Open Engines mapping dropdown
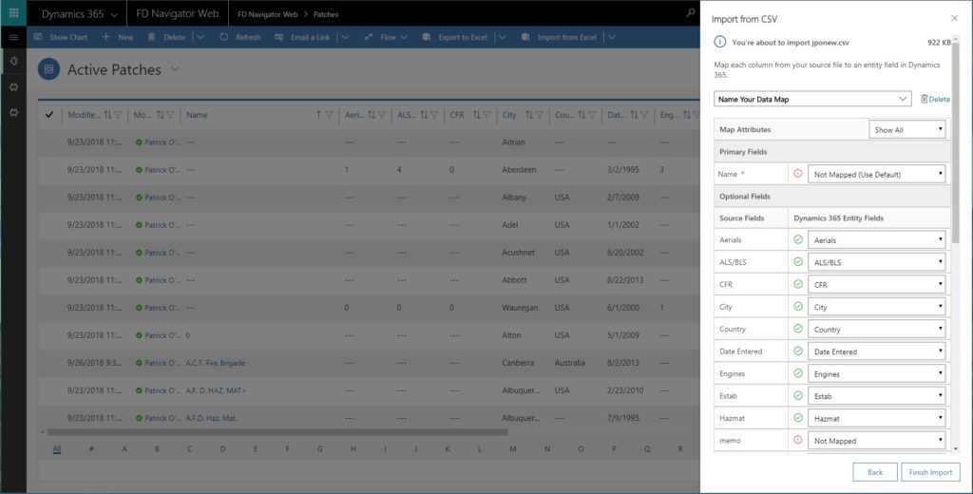Image resolution: width=973 pixels, height=494 pixels. (x=877, y=374)
